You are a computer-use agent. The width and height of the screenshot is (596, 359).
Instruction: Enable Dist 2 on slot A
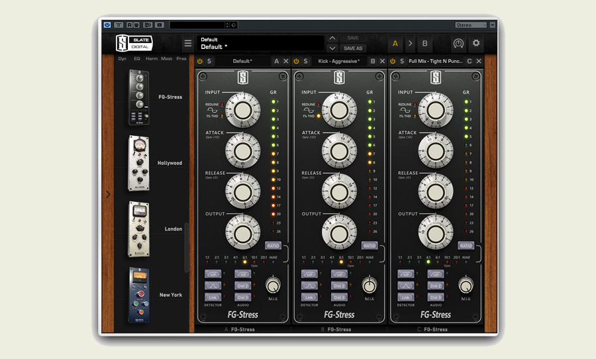[x=243, y=285]
